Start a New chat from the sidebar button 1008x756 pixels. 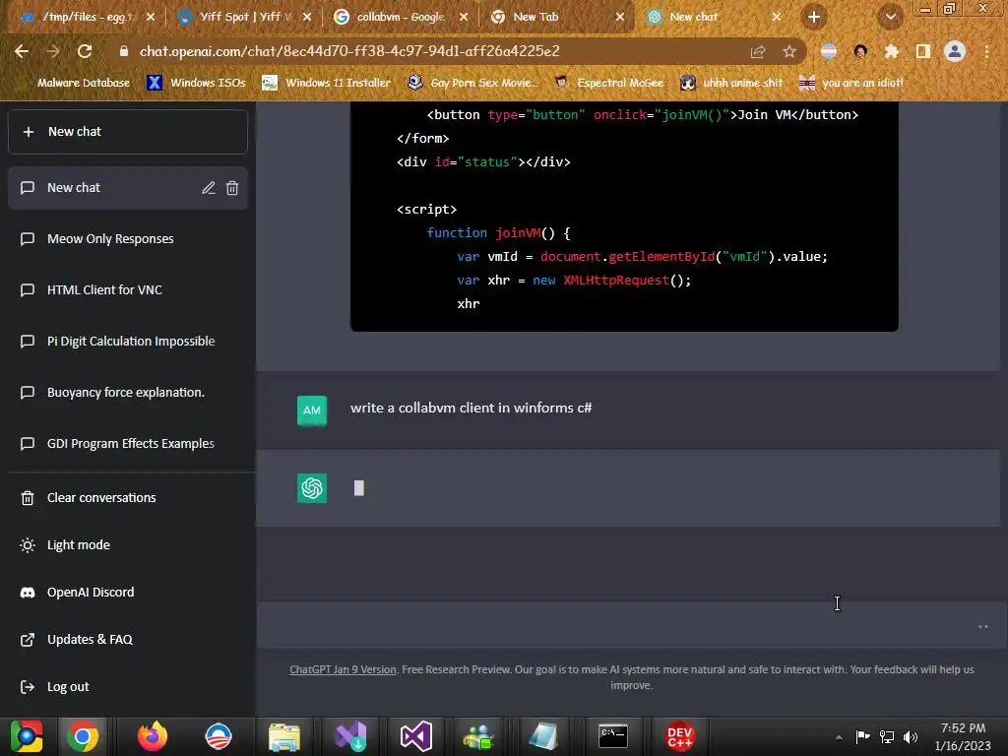(x=128, y=132)
